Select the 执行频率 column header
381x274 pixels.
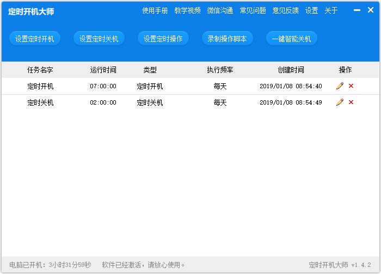tap(220, 70)
